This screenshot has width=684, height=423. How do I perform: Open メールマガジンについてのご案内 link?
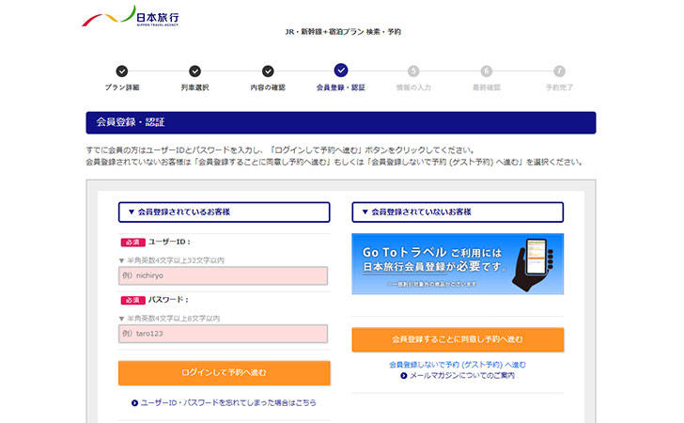pos(462,375)
